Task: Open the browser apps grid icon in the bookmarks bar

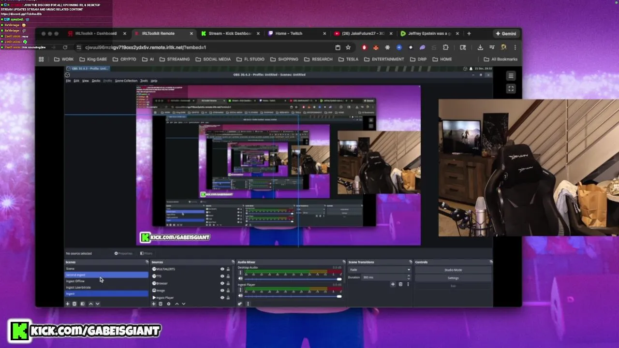Action: 41,59
